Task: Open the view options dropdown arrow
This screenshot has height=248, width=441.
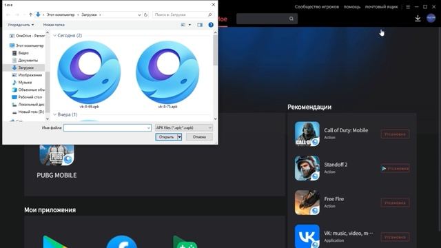Action: coord(189,25)
